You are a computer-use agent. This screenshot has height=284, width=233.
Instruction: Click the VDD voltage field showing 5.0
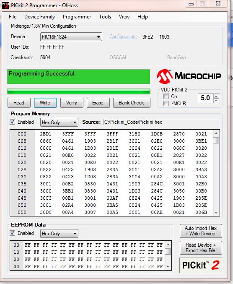[205, 98]
